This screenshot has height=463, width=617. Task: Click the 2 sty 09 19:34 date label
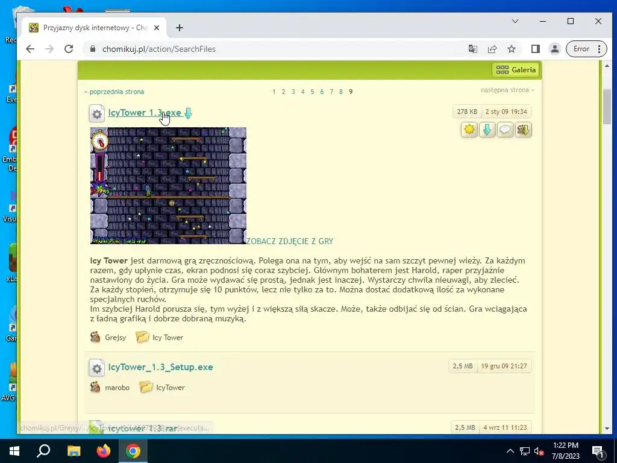pos(506,112)
